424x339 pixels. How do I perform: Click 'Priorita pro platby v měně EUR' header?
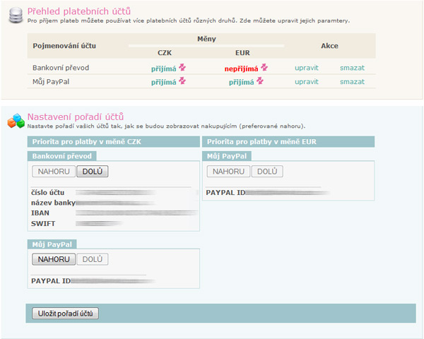click(261, 142)
